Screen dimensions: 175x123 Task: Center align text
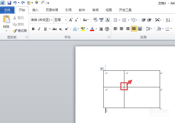(121, 29)
